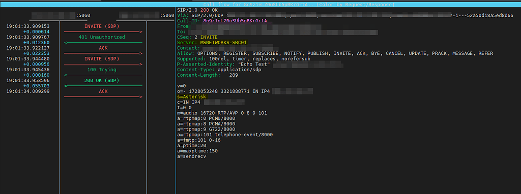The height and width of the screenshot is (194, 521).
Task: Select the 200 OK (SDP) response
Action: [x=102, y=81]
